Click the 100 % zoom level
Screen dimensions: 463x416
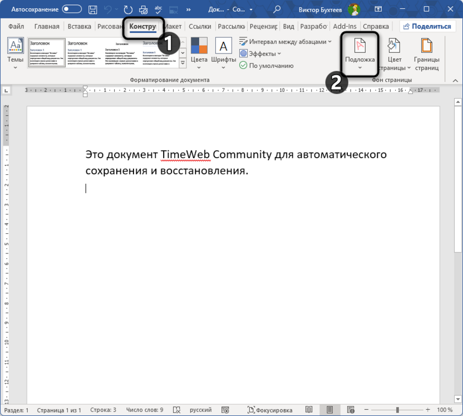tap(445, 410)
